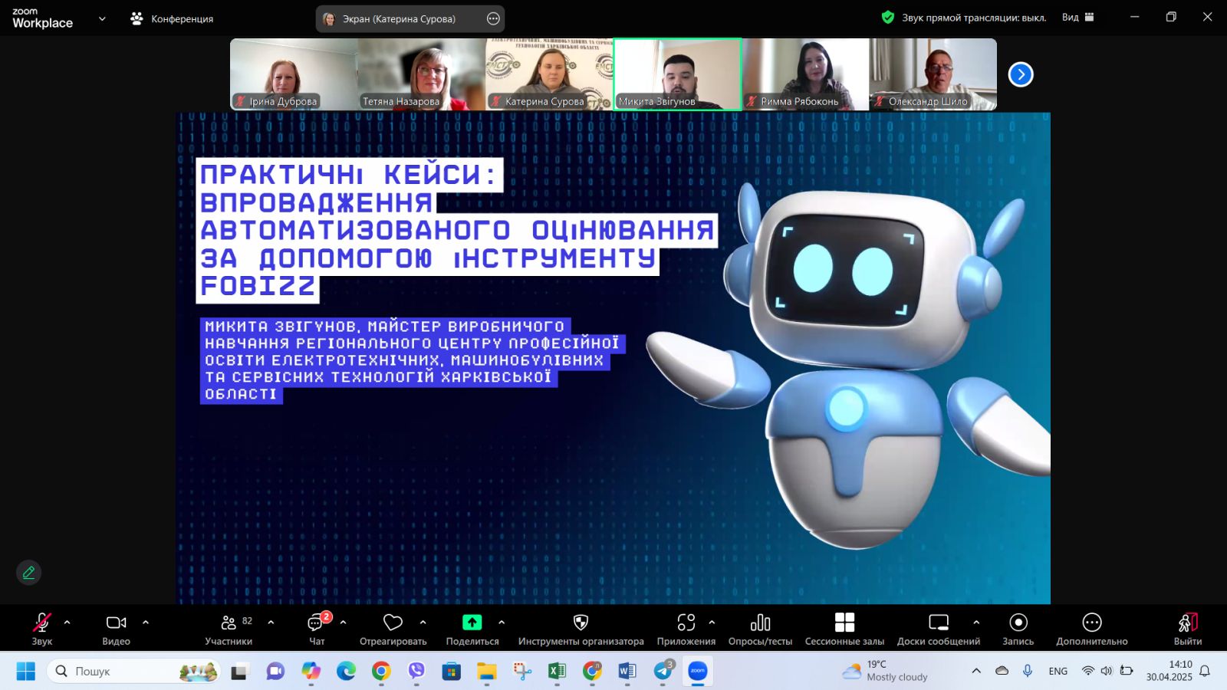Open Сессионные залы breakout rooms
Image resolution: width=1227 pixels, height=690 pixels.
coord(844,629)
